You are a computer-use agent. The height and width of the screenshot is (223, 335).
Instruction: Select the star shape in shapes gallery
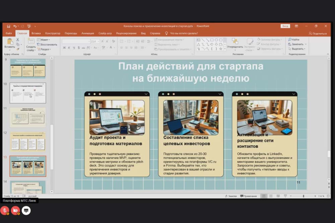click(x=220, y=49)
